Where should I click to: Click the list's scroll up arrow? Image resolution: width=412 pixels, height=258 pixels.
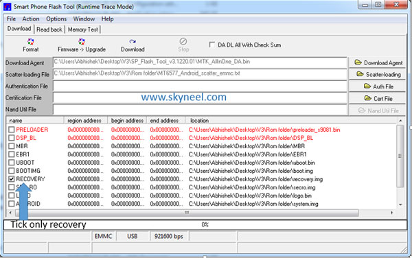tap(400, 121)
